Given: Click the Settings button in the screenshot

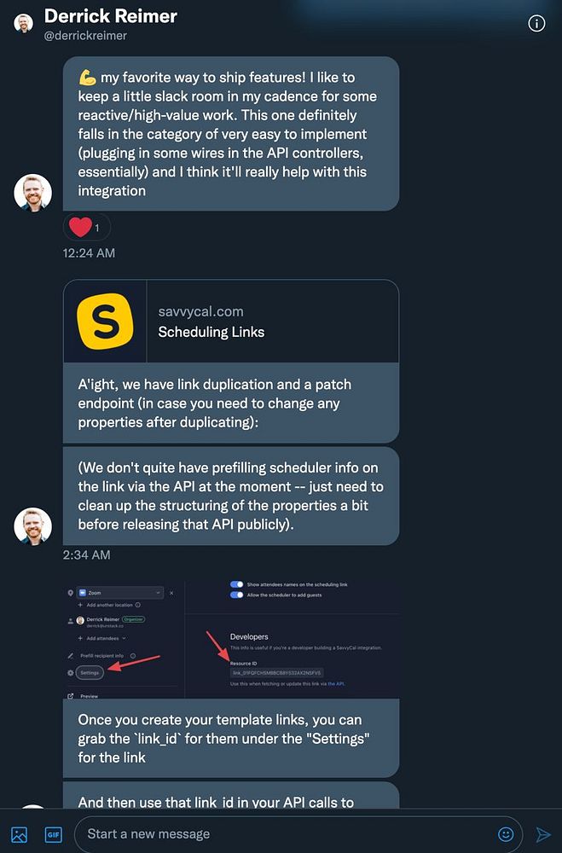Looking at the screenshot, I should 90,673.
